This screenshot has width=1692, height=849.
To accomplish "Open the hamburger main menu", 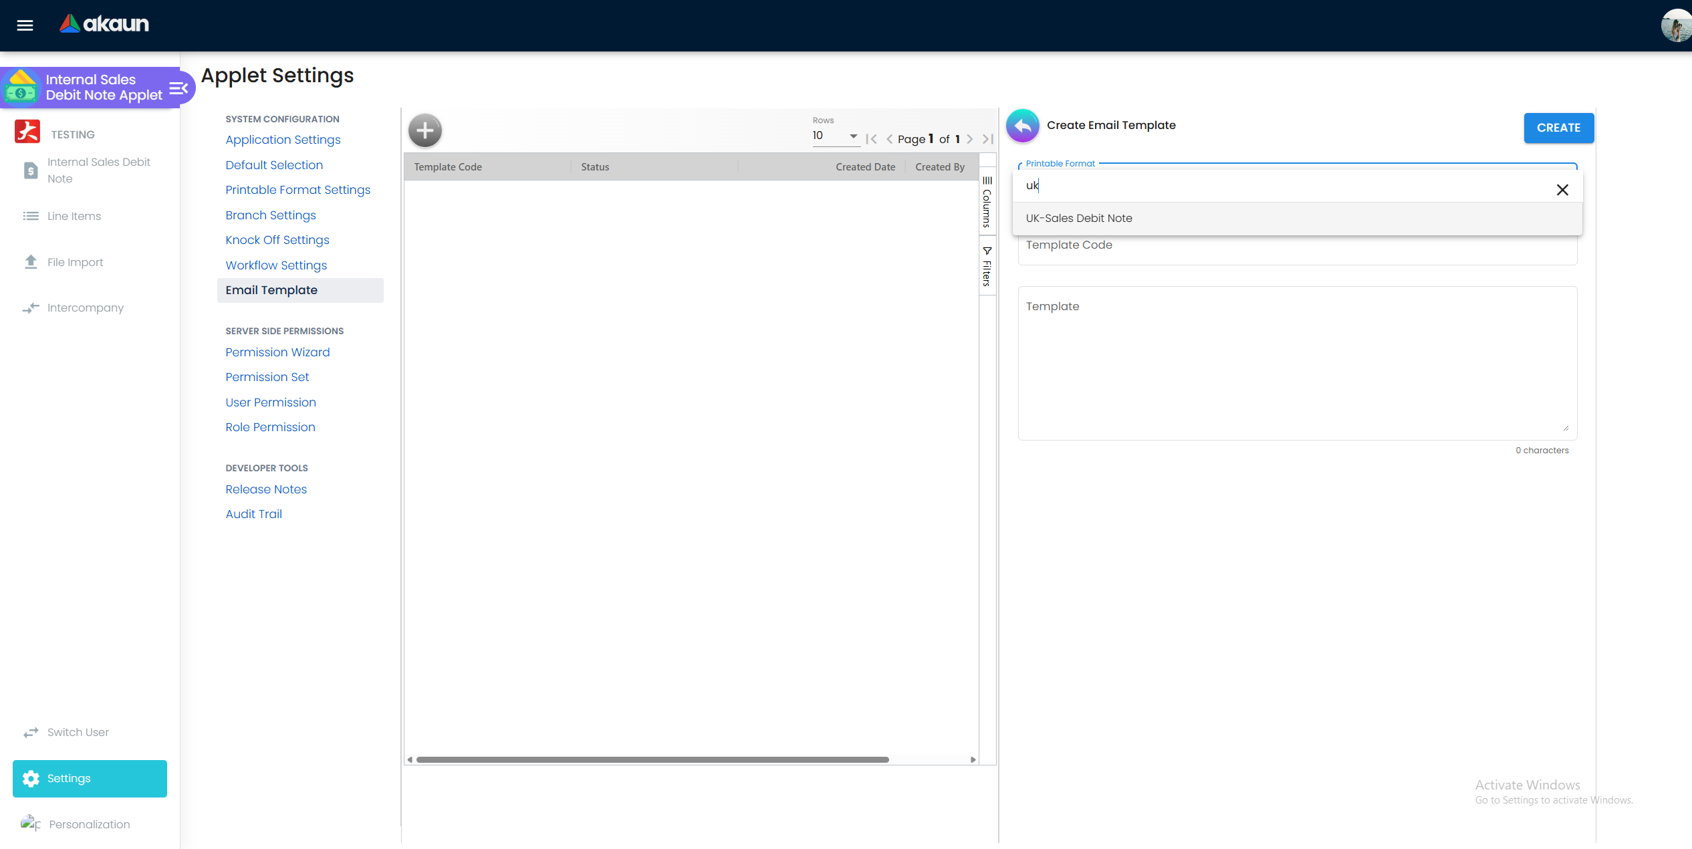I will (x=25, y=25).
